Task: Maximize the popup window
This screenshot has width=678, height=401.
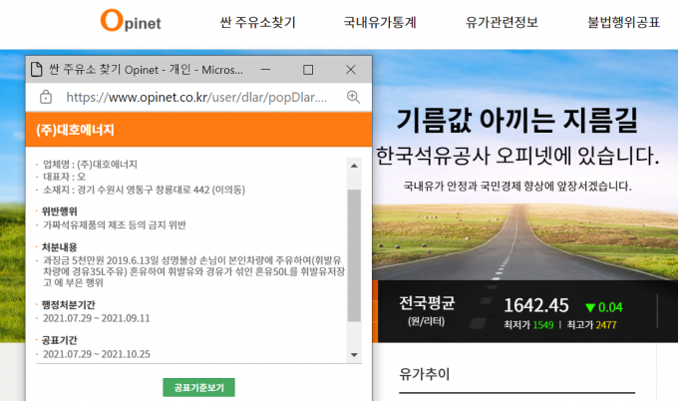Action: pyautogui.click(x=308, y=70)
